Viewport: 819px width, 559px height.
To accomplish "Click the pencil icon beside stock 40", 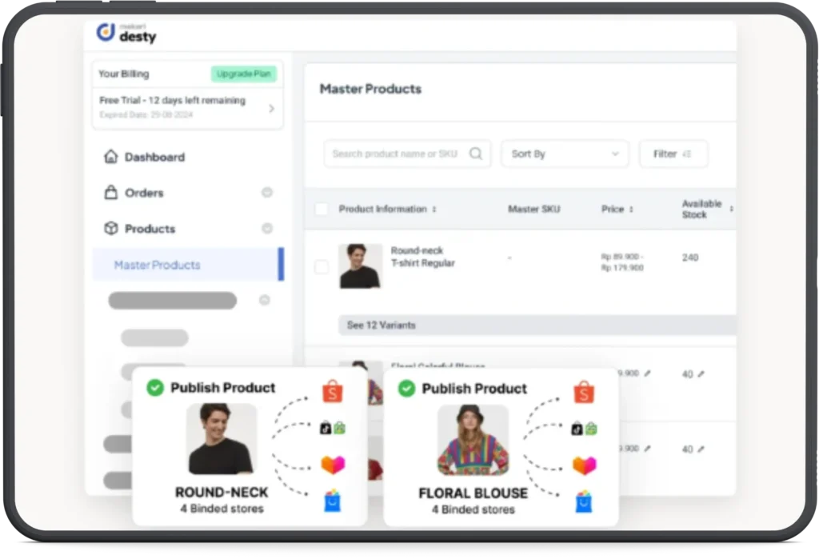I will click(701, 374).
